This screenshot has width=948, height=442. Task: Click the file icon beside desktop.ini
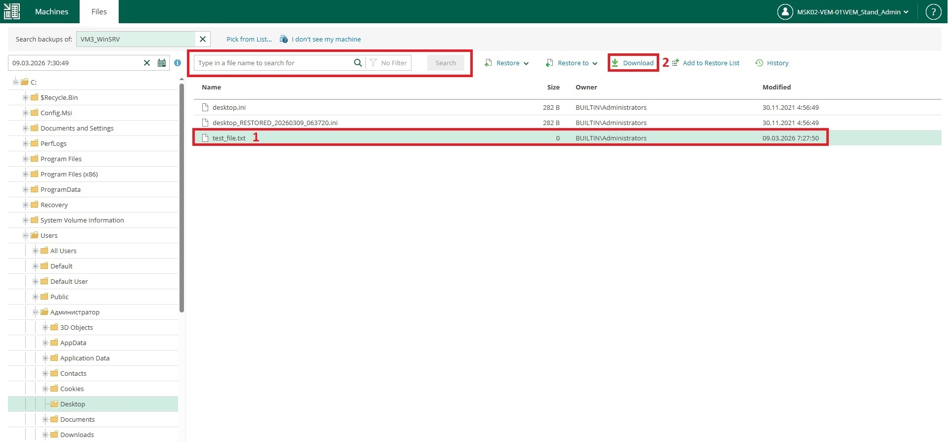click(x=205, y=107)
